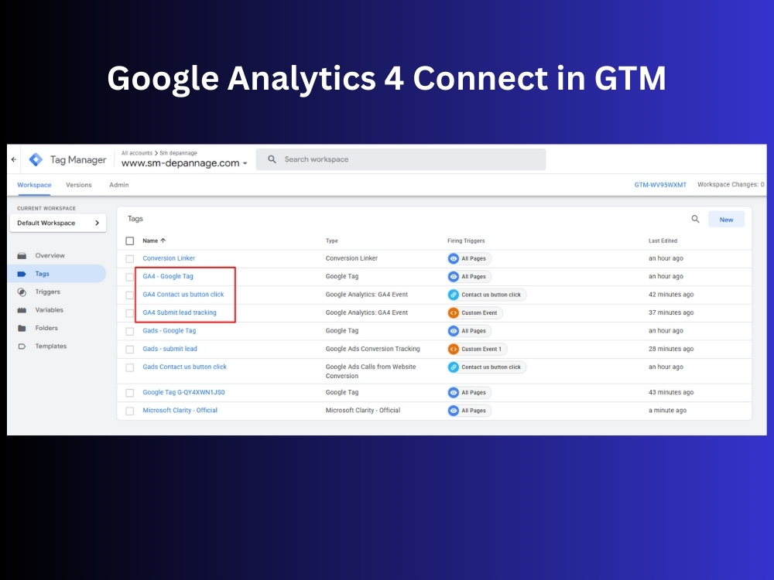Open the Conversion Linker tag

tap(169, 258)
